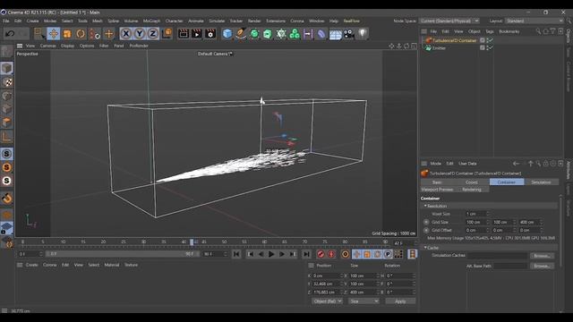Screen dimensions: 573x322
Task: Open the Default Camera viewport dropdown
Action: click(215, 54)
